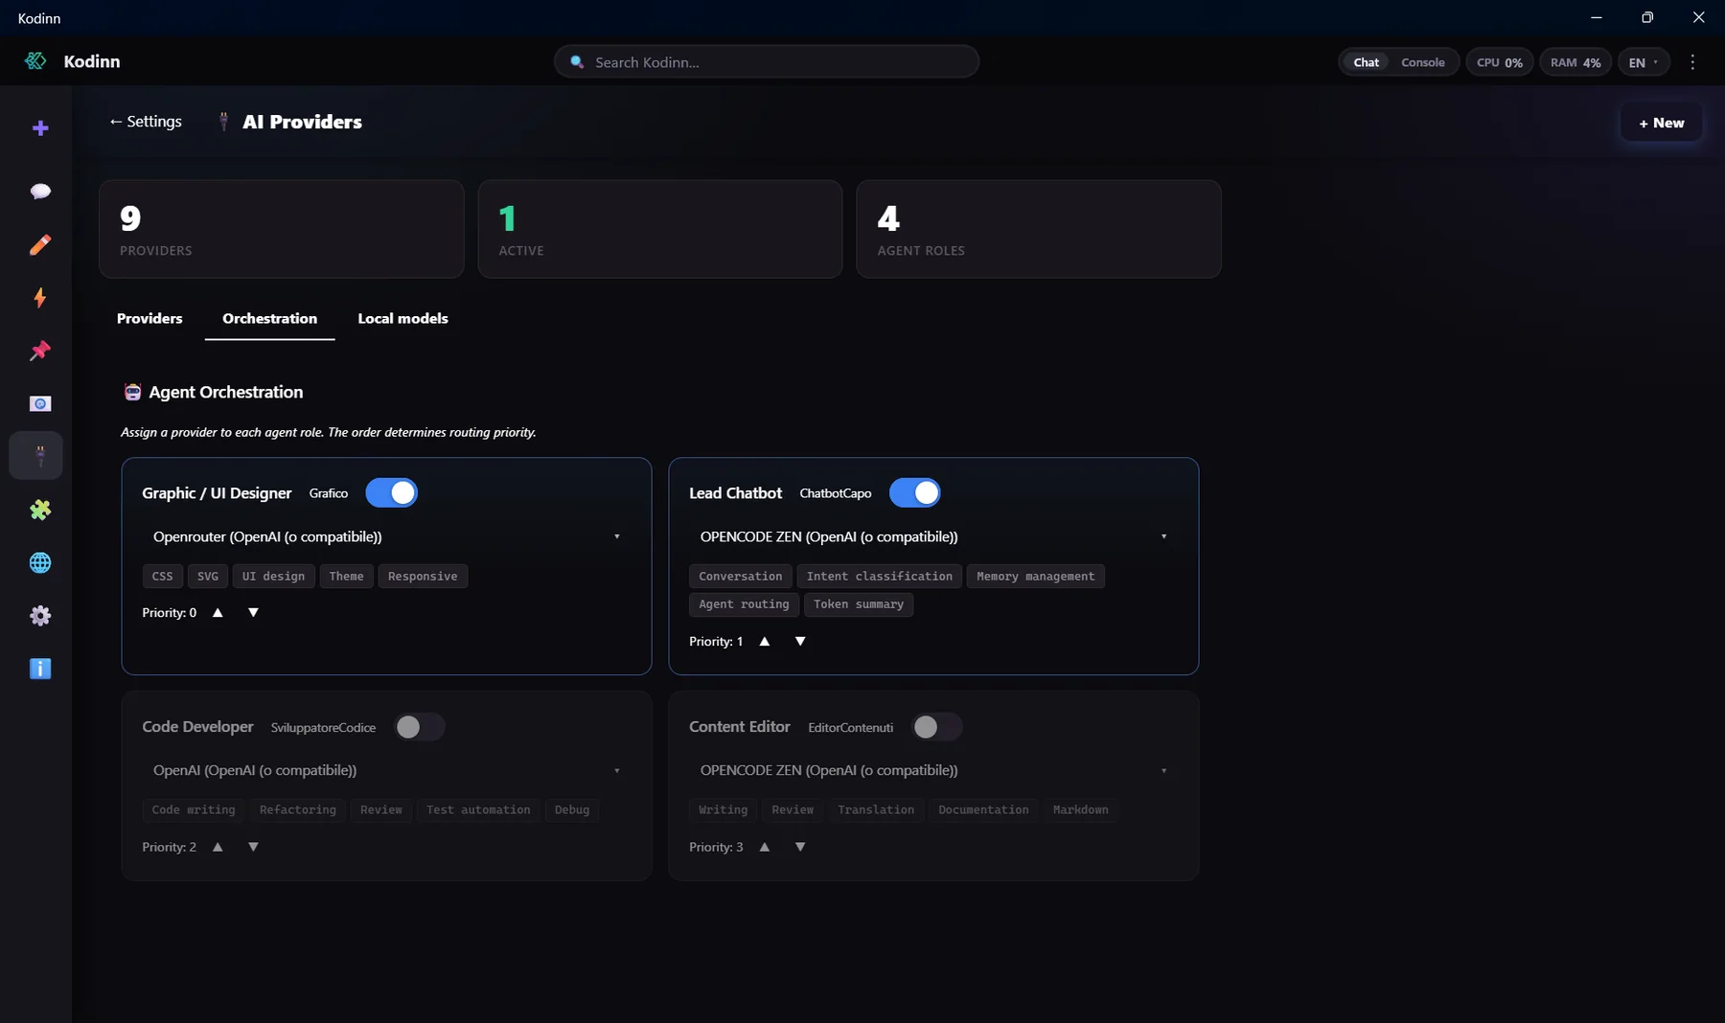
Task: Open Lead Chatbot provider dropdown
Action: coord(933,536)
